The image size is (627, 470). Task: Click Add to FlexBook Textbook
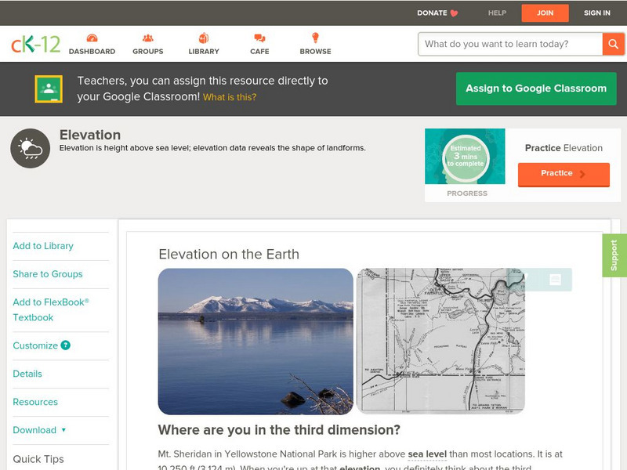point(51,309)
